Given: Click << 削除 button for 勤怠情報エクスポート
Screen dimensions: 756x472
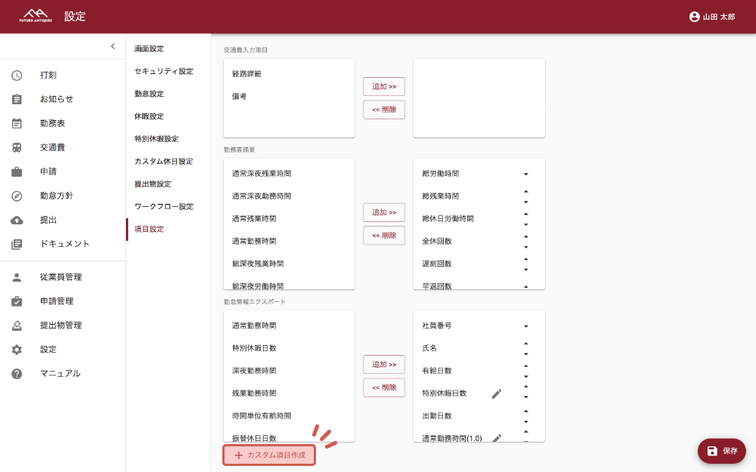Looking at the screenshot, I should 384,387.
